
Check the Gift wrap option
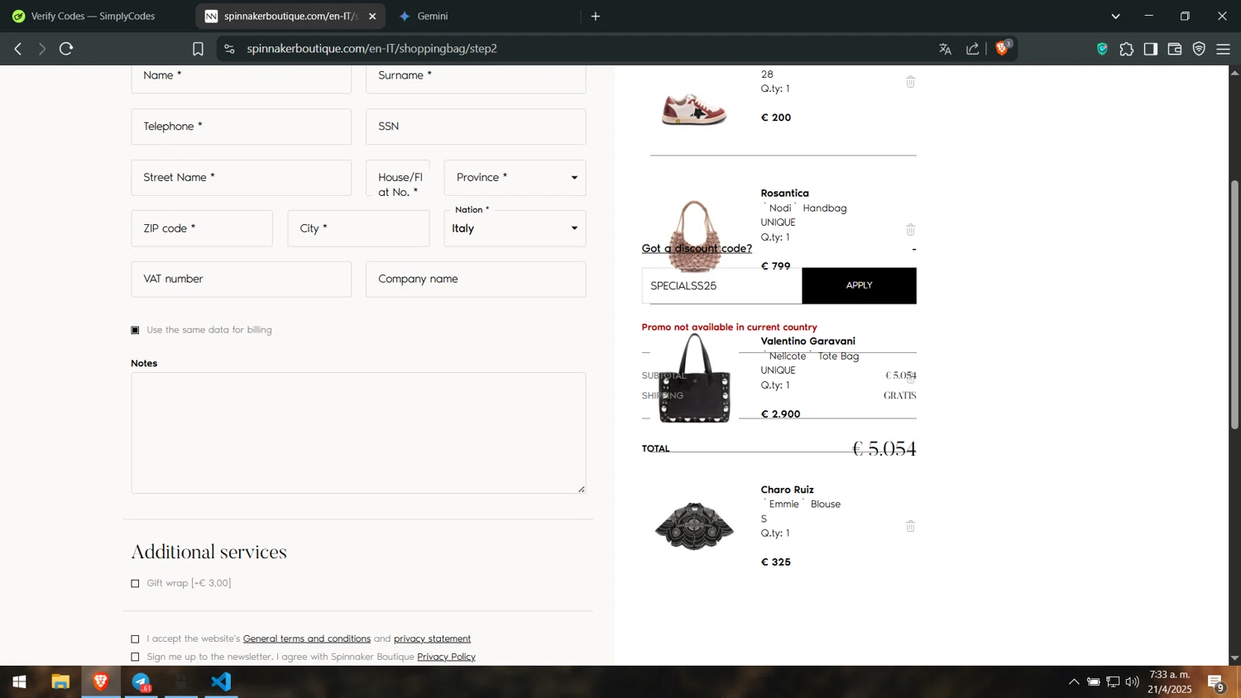(135, 583)
